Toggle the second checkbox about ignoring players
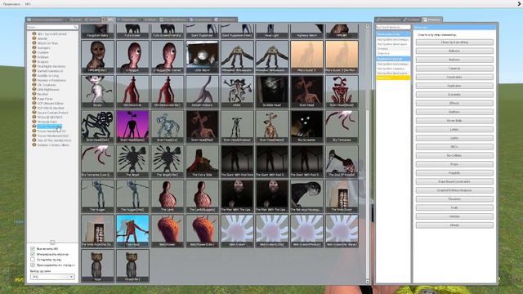The width and height of the screenshot is (523, 294). click(33, 254)
